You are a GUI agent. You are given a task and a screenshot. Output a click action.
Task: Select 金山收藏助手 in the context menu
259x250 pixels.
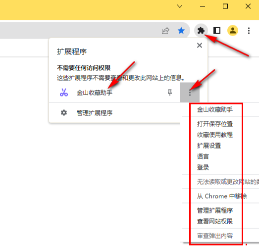(215, 109)
